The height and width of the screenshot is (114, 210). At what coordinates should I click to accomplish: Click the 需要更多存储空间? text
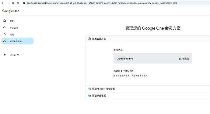123,71
